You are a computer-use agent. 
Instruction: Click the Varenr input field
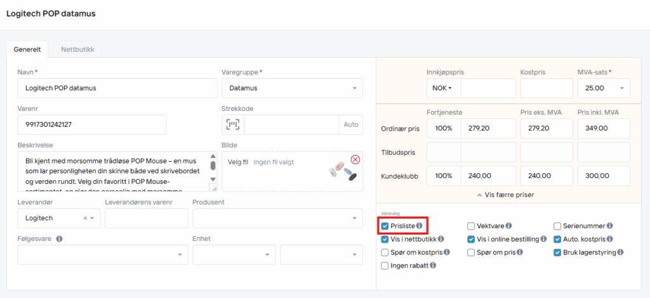coord(91,124)
